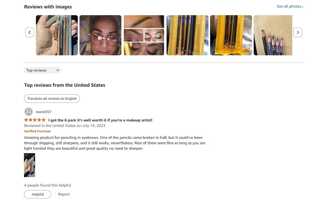The image size is (316, 202).
Task: Open the eyebrow makeup collage review photo
Action: 144,35
